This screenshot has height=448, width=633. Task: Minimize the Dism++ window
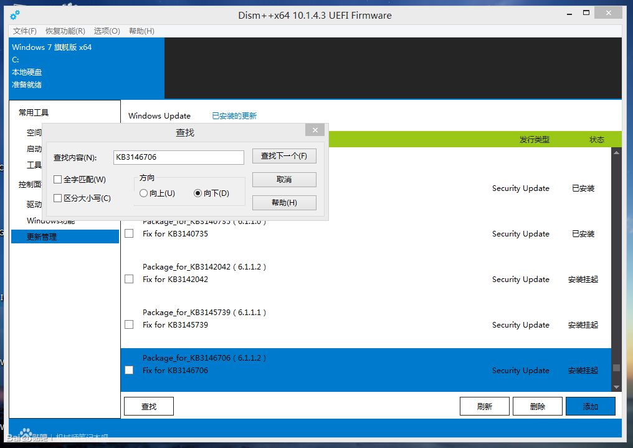tap(569, 14)
